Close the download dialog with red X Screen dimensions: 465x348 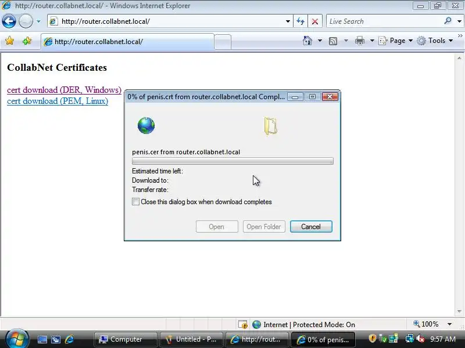coord(330,97)
